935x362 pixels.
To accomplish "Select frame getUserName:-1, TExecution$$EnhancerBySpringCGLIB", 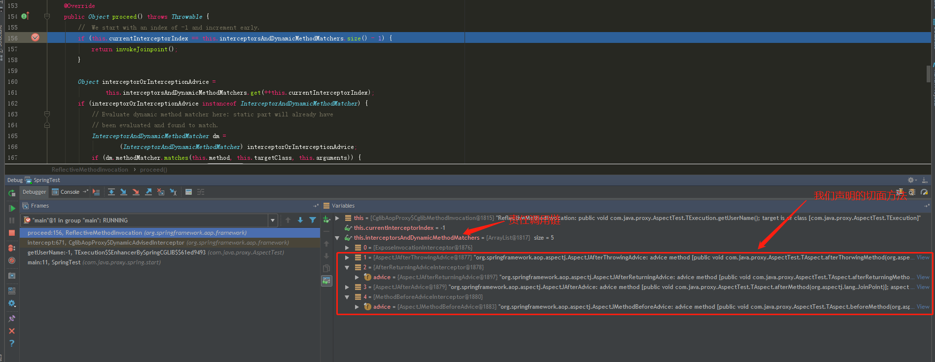I will tap(170, 253).
